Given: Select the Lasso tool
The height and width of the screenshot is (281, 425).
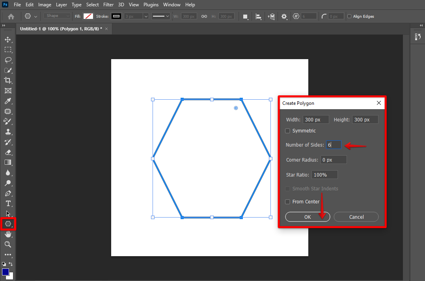Looking at the screenshot, I should 7,60.
